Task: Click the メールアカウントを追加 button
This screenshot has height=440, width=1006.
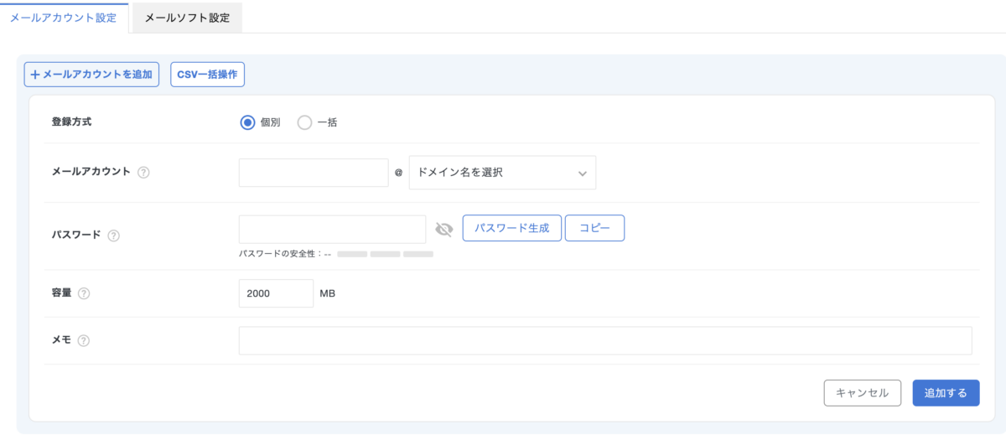Action: click(91, 75)
